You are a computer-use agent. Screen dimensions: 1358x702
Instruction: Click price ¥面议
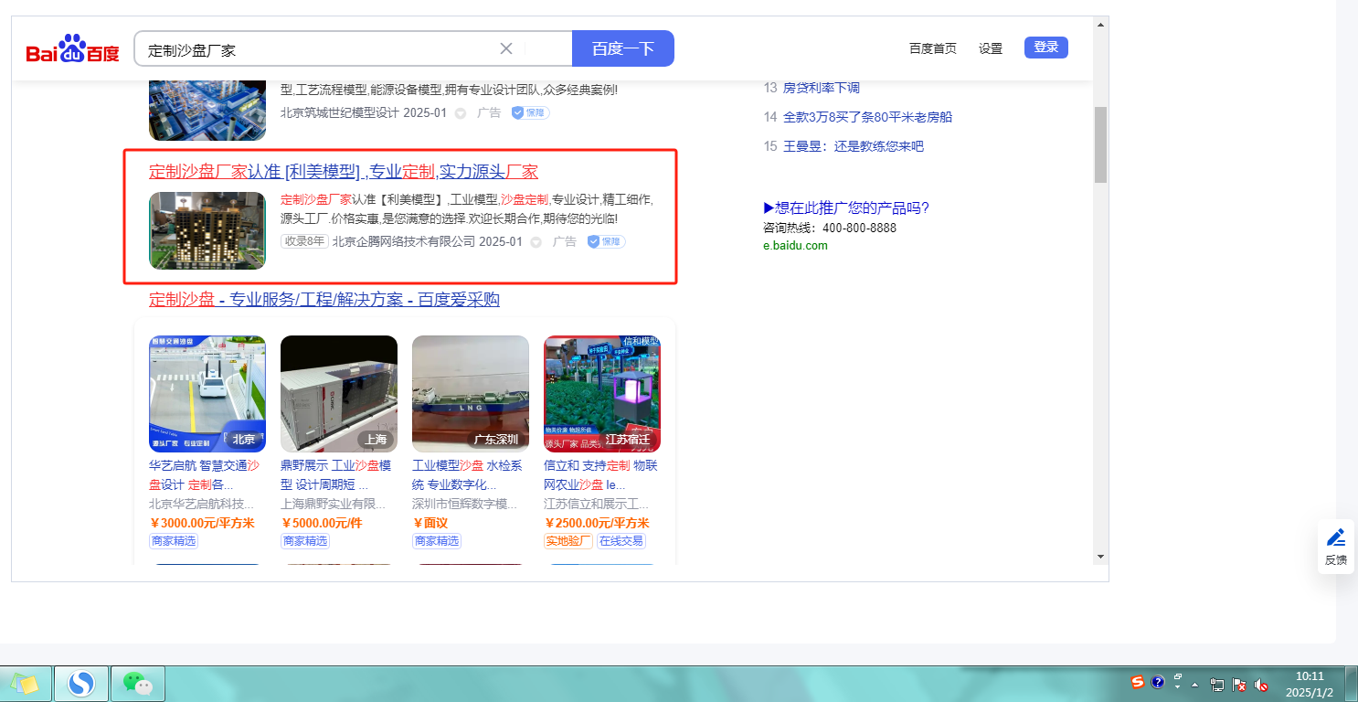430,523
